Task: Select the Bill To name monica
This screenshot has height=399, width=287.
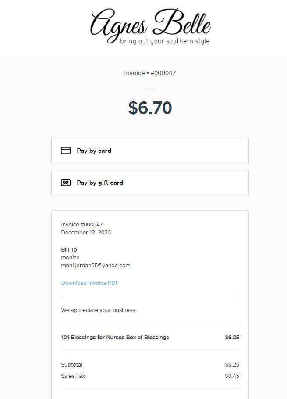Action: coord(70,257)
